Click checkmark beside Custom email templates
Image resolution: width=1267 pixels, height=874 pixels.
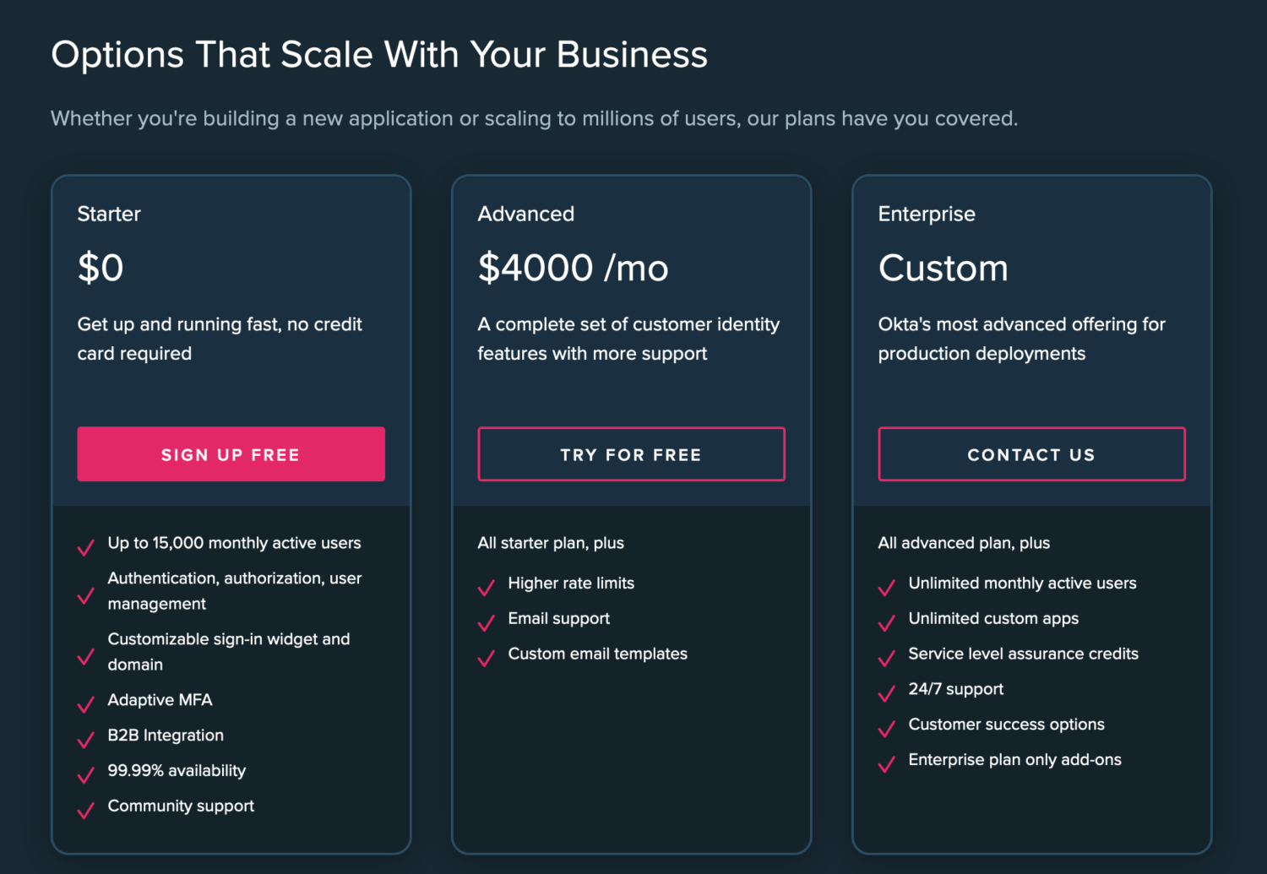[x=486, y=658]
